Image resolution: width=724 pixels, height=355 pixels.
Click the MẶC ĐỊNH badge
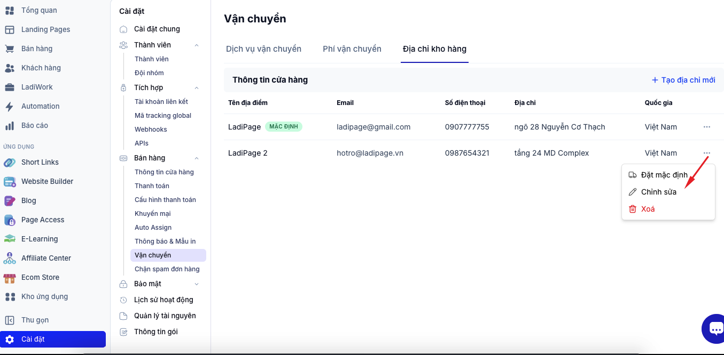click(284, 127)
